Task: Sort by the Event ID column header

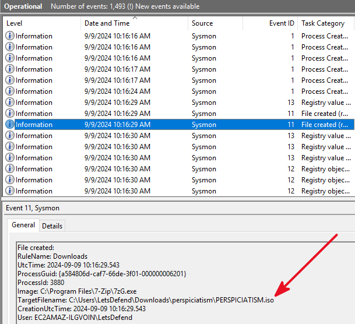Action: coord(270,23)
